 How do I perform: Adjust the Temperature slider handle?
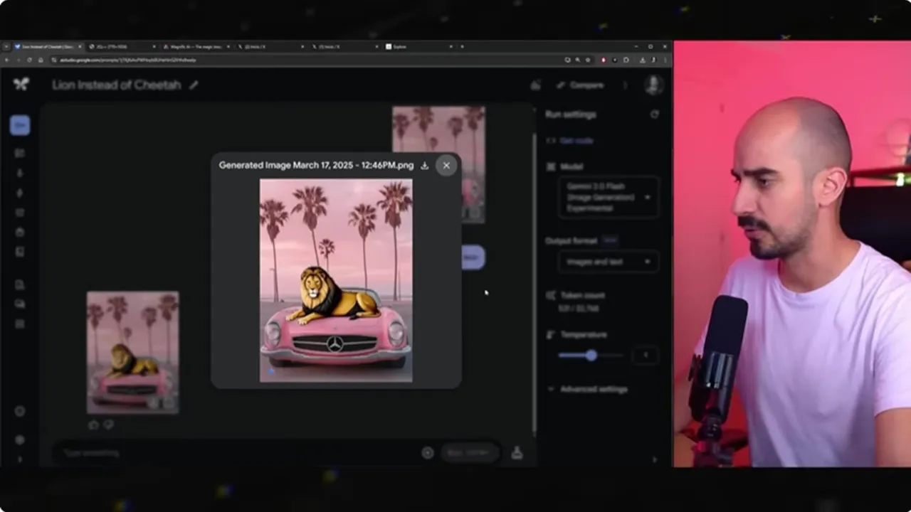[x=591, y=355]
